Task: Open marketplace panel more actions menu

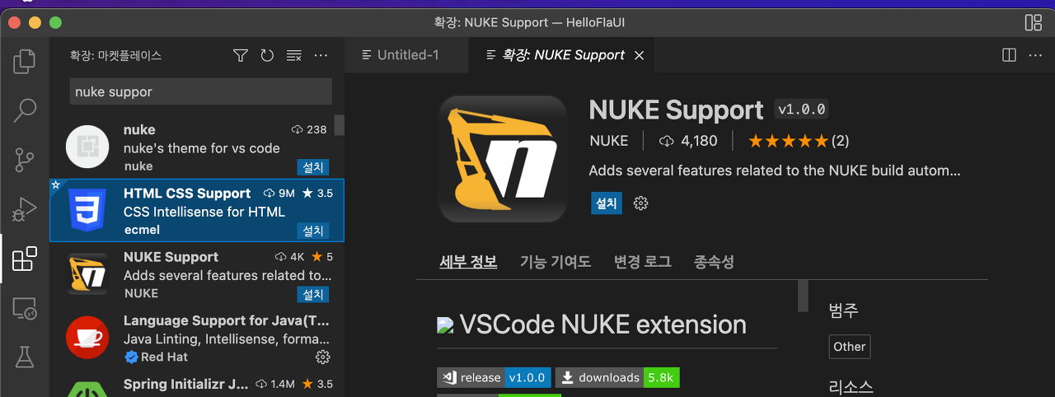Action: pyautogui.click(x=321, y=55)
